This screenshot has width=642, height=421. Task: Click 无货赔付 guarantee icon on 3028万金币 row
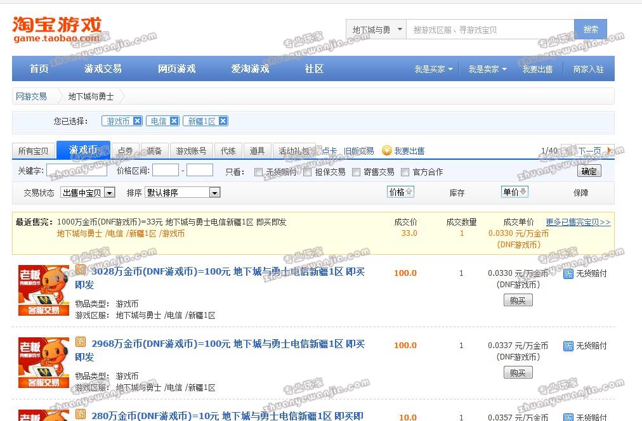pyautogui.click(x=568, y=274)
